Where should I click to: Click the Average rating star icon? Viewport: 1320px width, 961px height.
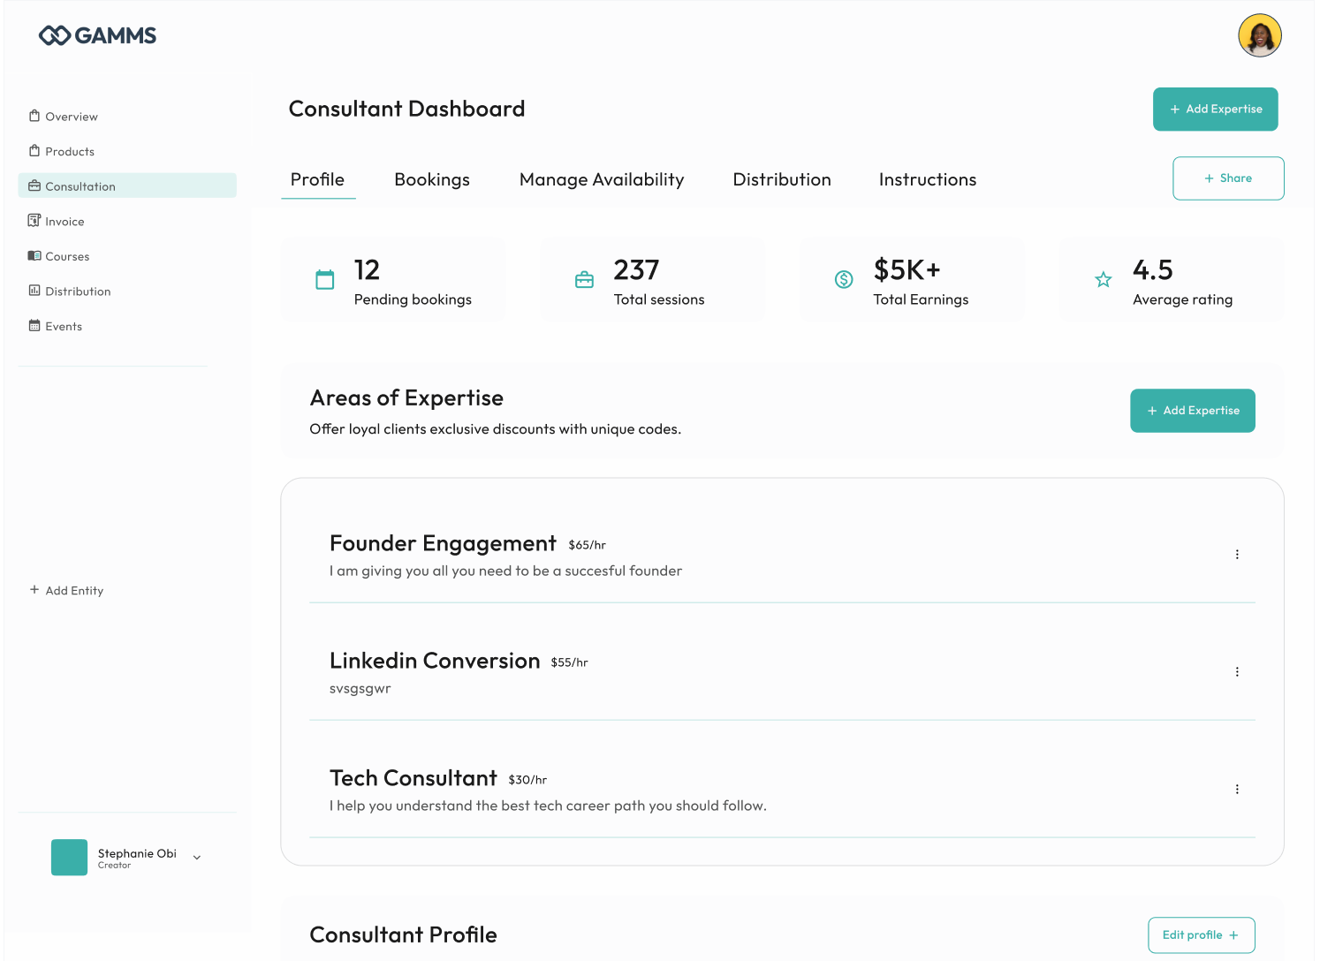coord(1104,280)
